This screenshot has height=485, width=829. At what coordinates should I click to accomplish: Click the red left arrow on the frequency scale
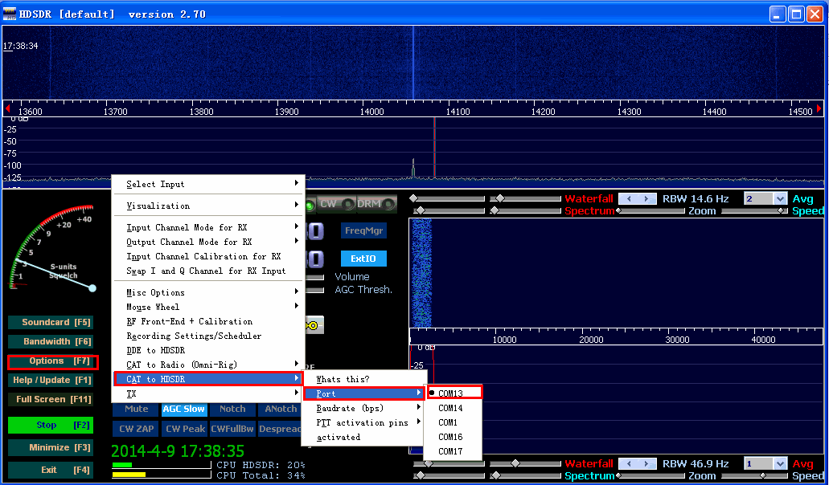(x=7, y=108)
